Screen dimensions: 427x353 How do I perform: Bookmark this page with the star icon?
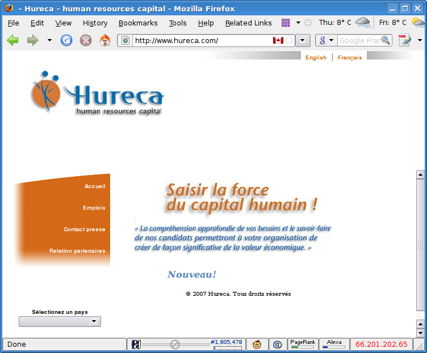coord(289,40)
